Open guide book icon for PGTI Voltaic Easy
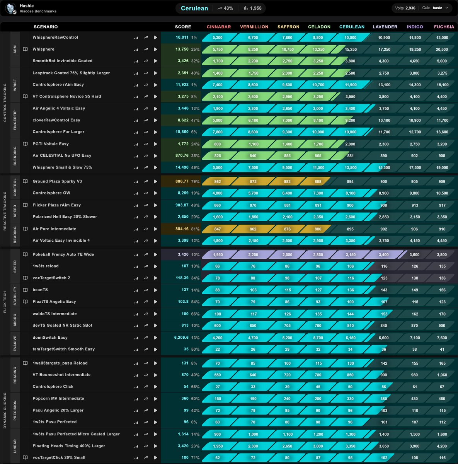 [x=25, y=144]
